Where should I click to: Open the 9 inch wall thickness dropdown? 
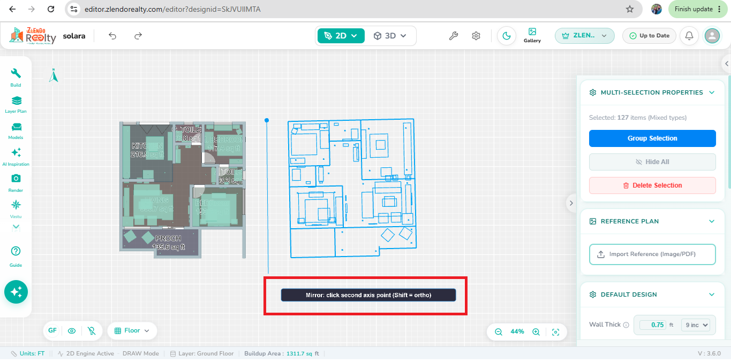click(695, 324)
